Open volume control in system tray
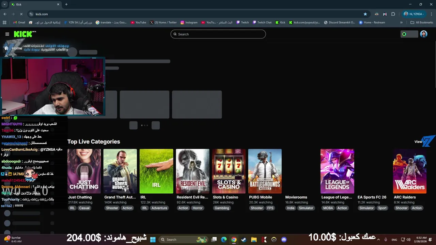Viewport: 436px width, 245px height. [x=408, y=240]
